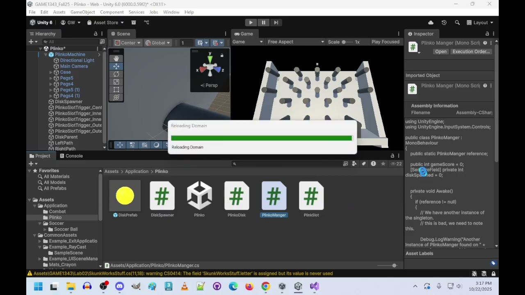Image resolution: width=525 pixels, height=295 pixels.
Task: Select the Rotate tool in Scene toolbar
Action: click(x=116, y=74)
